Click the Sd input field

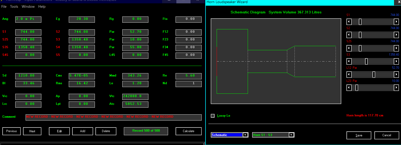point(28,76)
